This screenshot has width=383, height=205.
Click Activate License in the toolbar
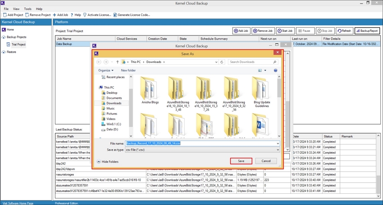97,15
